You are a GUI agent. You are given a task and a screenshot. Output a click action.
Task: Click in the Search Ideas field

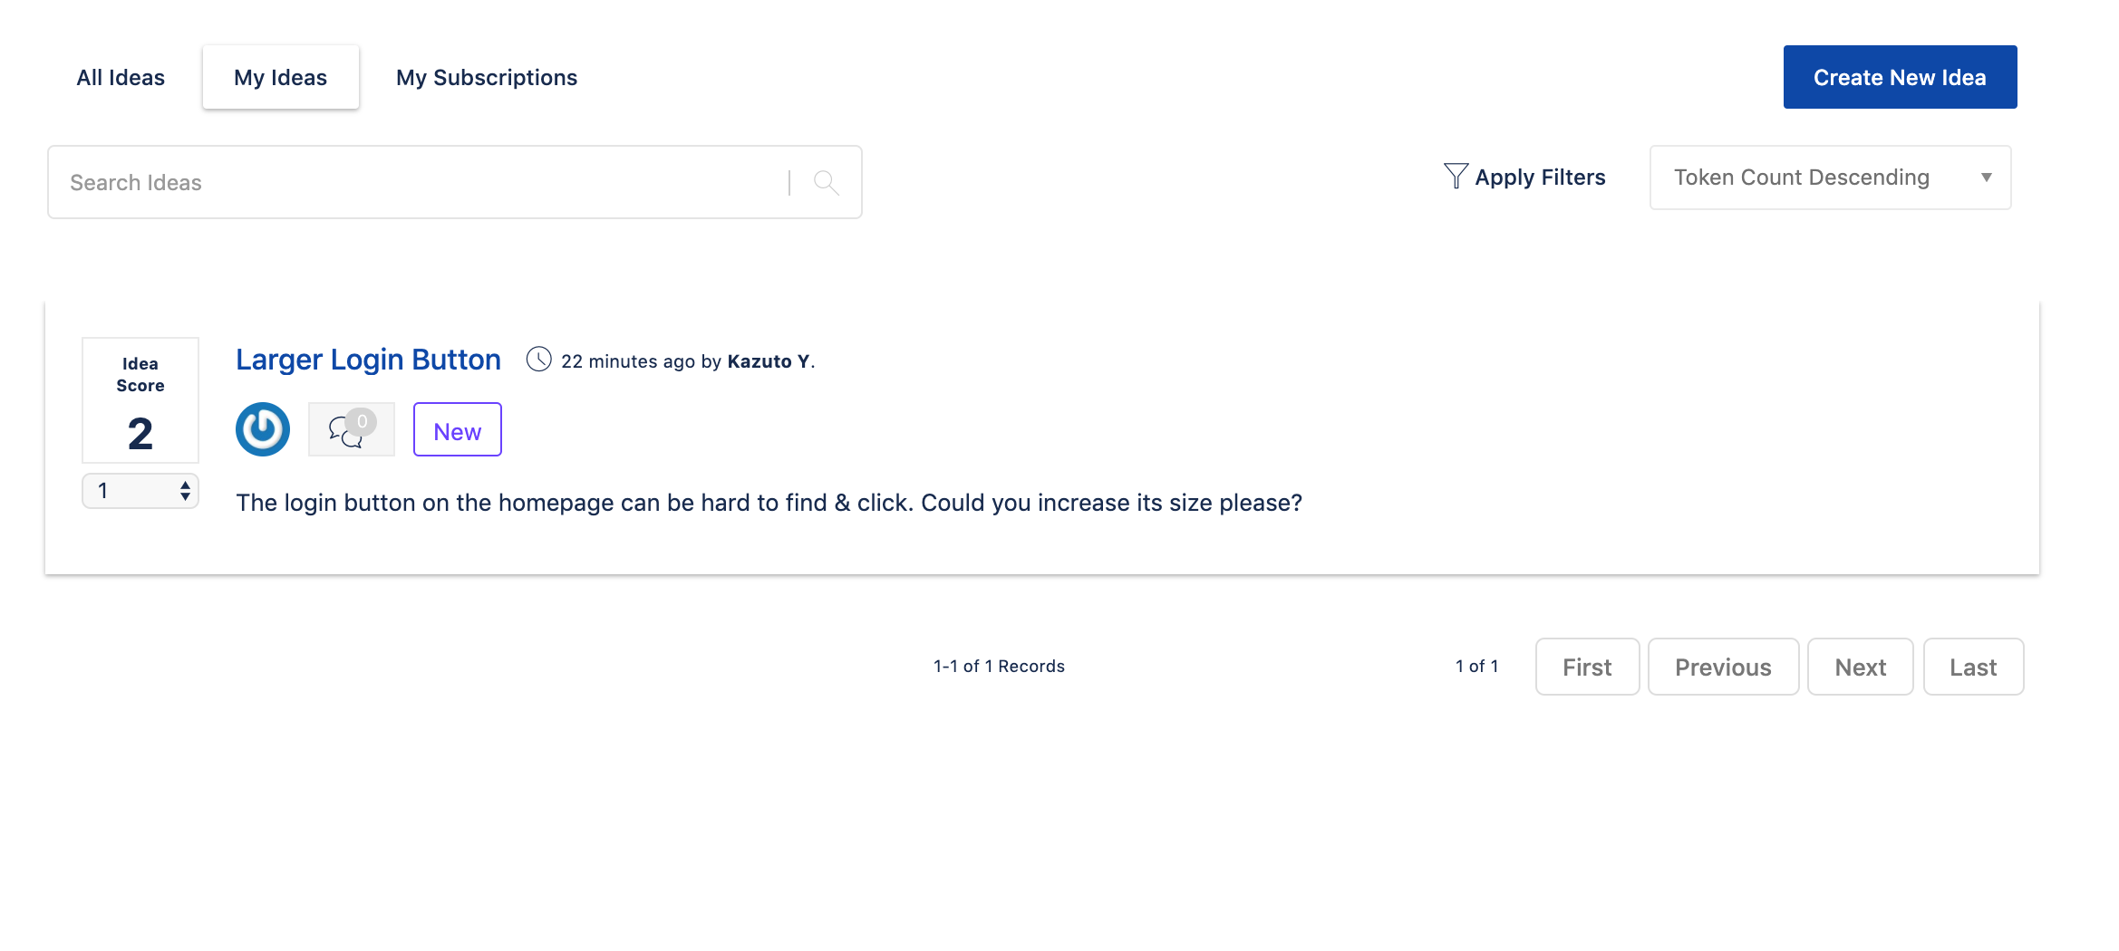417,182
